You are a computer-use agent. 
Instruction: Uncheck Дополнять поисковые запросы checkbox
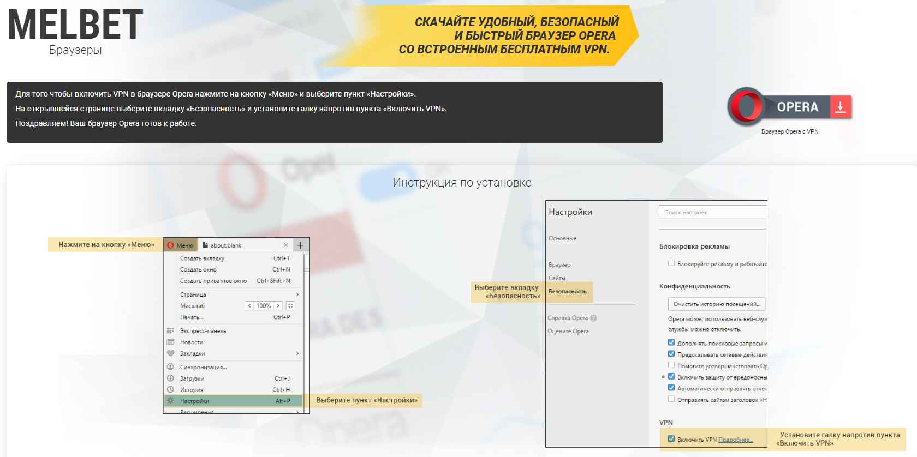point(671,343)
